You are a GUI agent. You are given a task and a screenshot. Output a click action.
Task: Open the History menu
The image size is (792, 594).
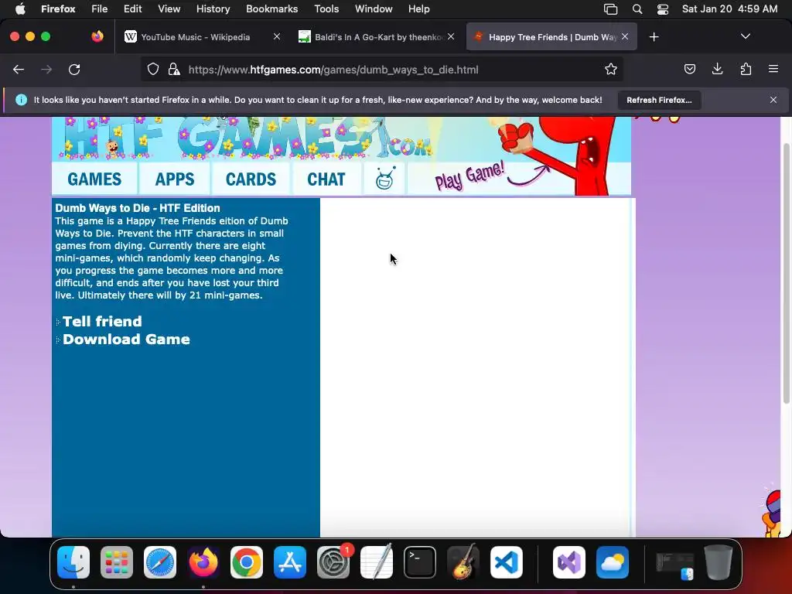[x=213, y=9]
